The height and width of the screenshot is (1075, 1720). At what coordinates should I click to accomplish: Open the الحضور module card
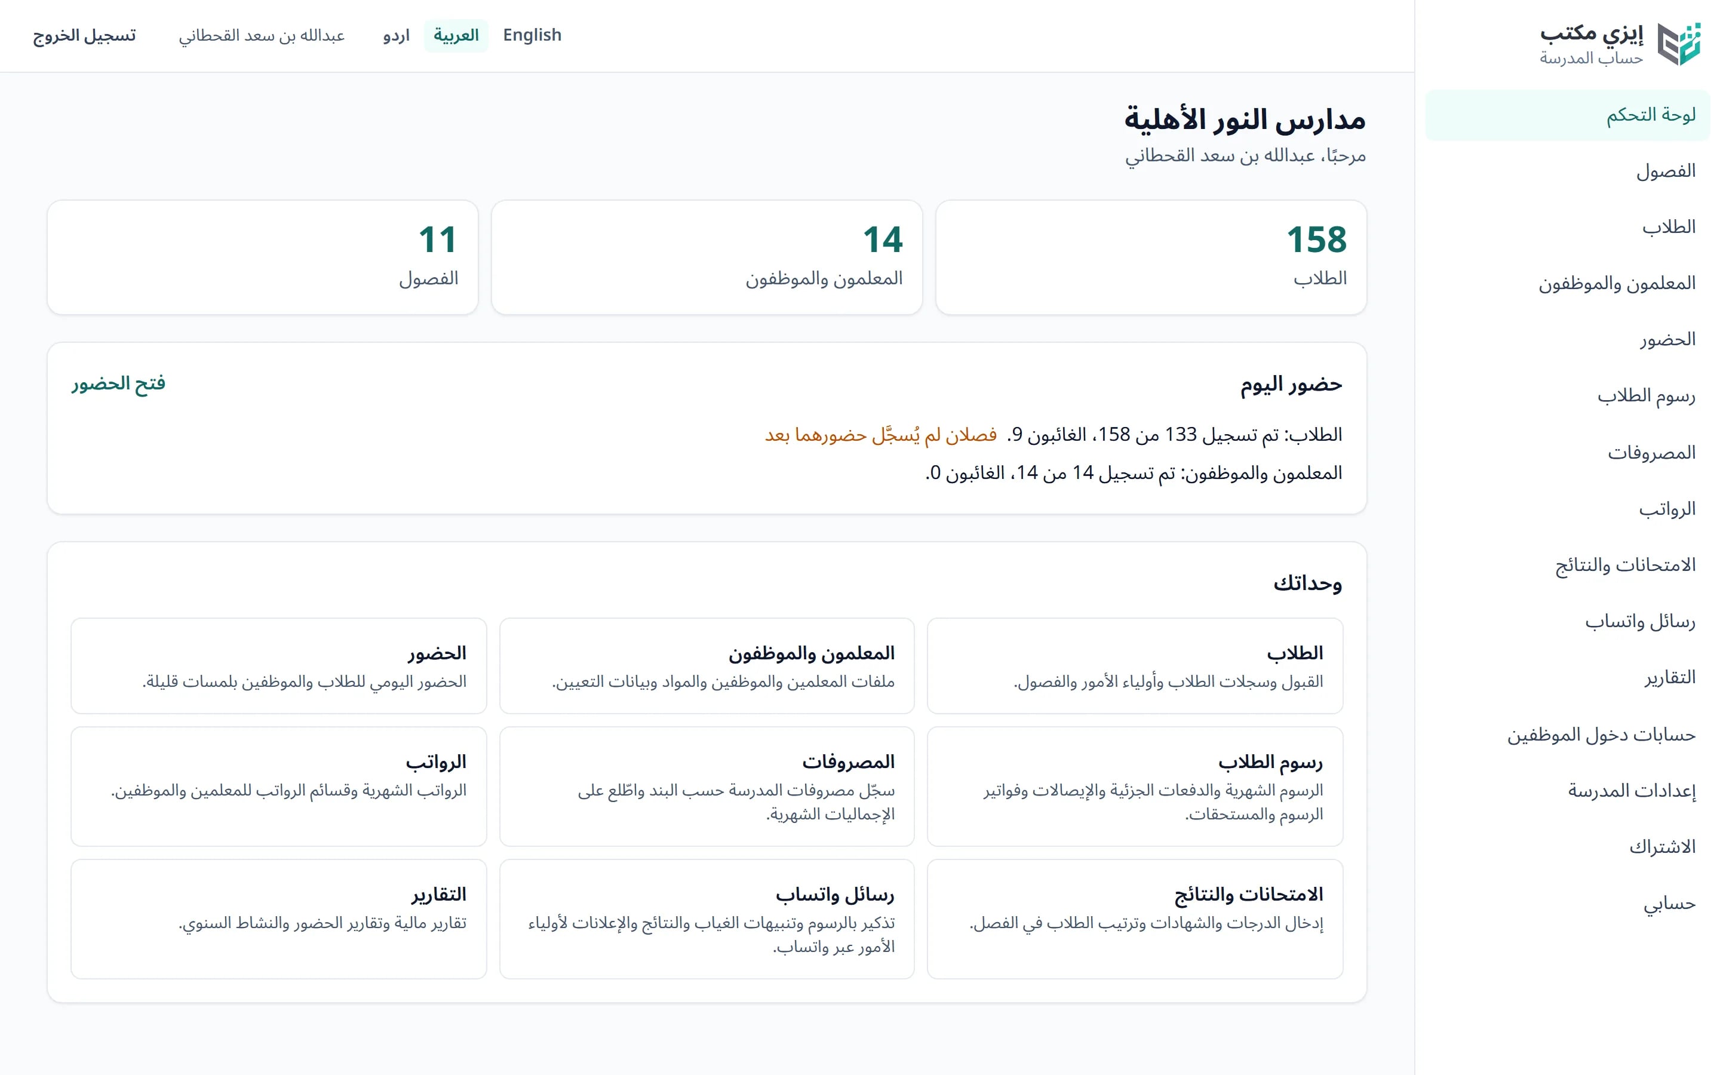tap(279, 665)
